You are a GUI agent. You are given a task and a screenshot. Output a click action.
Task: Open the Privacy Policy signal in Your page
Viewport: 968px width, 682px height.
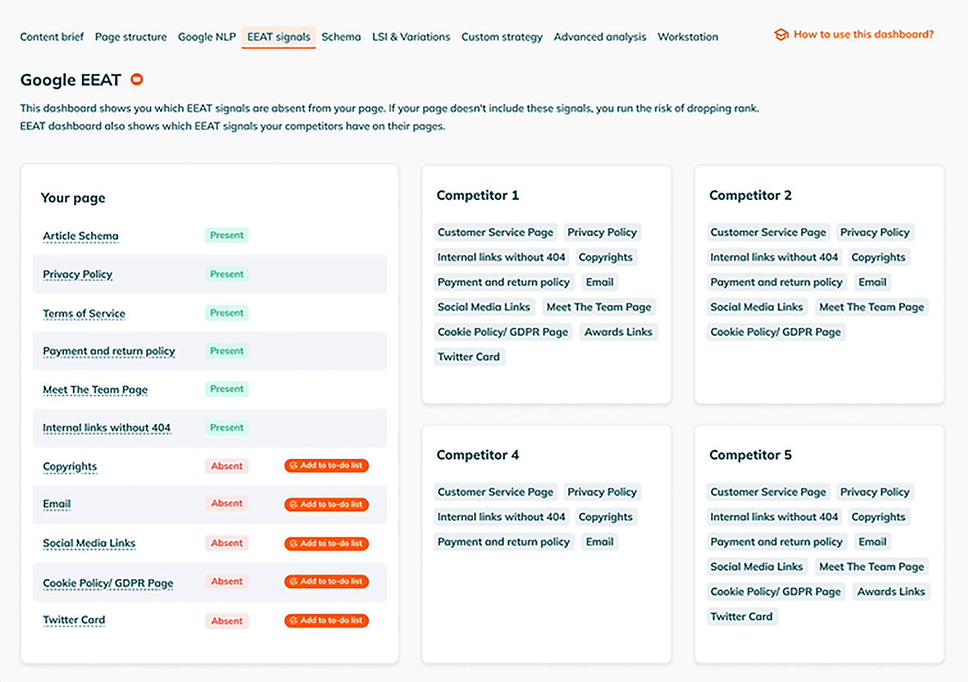pos(77,275)
